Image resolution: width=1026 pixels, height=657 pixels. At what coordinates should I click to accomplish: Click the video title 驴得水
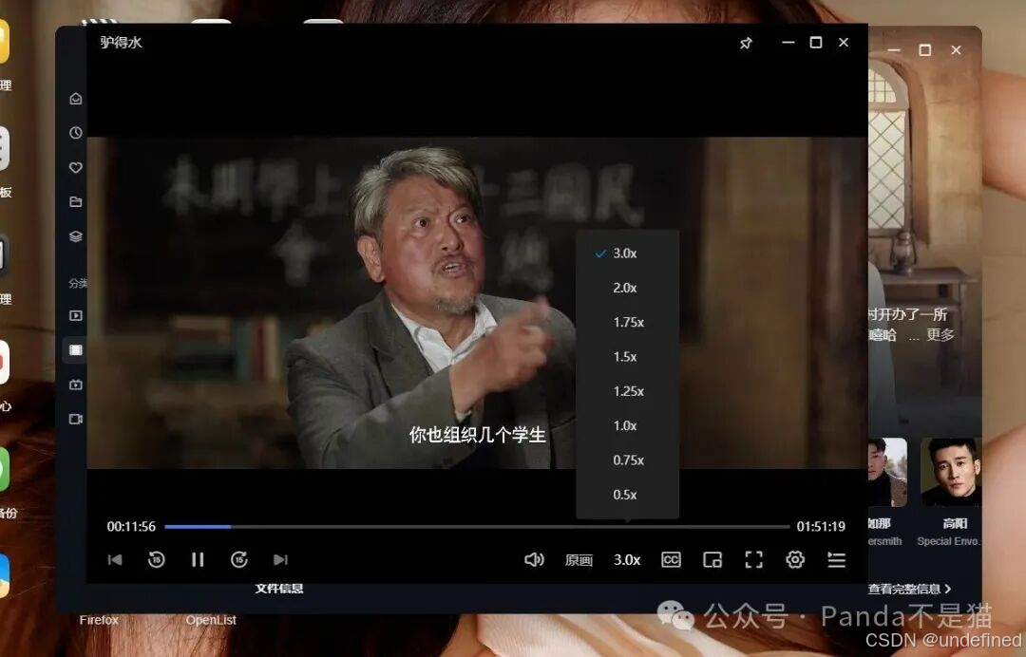tap(121, 43)
